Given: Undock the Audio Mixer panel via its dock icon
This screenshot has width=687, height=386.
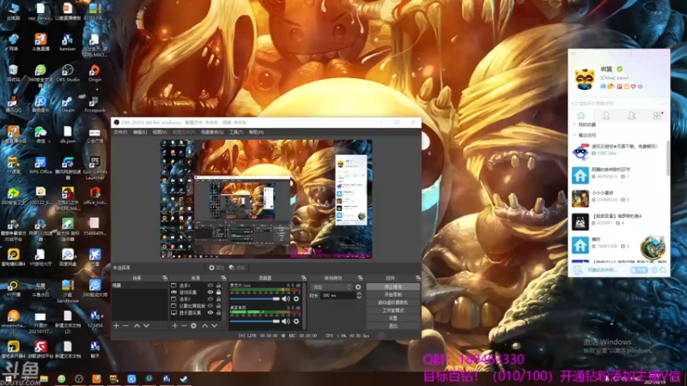Looking at the screenshot, I should pos(304,278).
